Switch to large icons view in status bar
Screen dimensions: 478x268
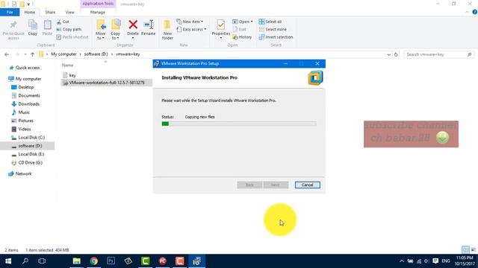tap(473, 250)
